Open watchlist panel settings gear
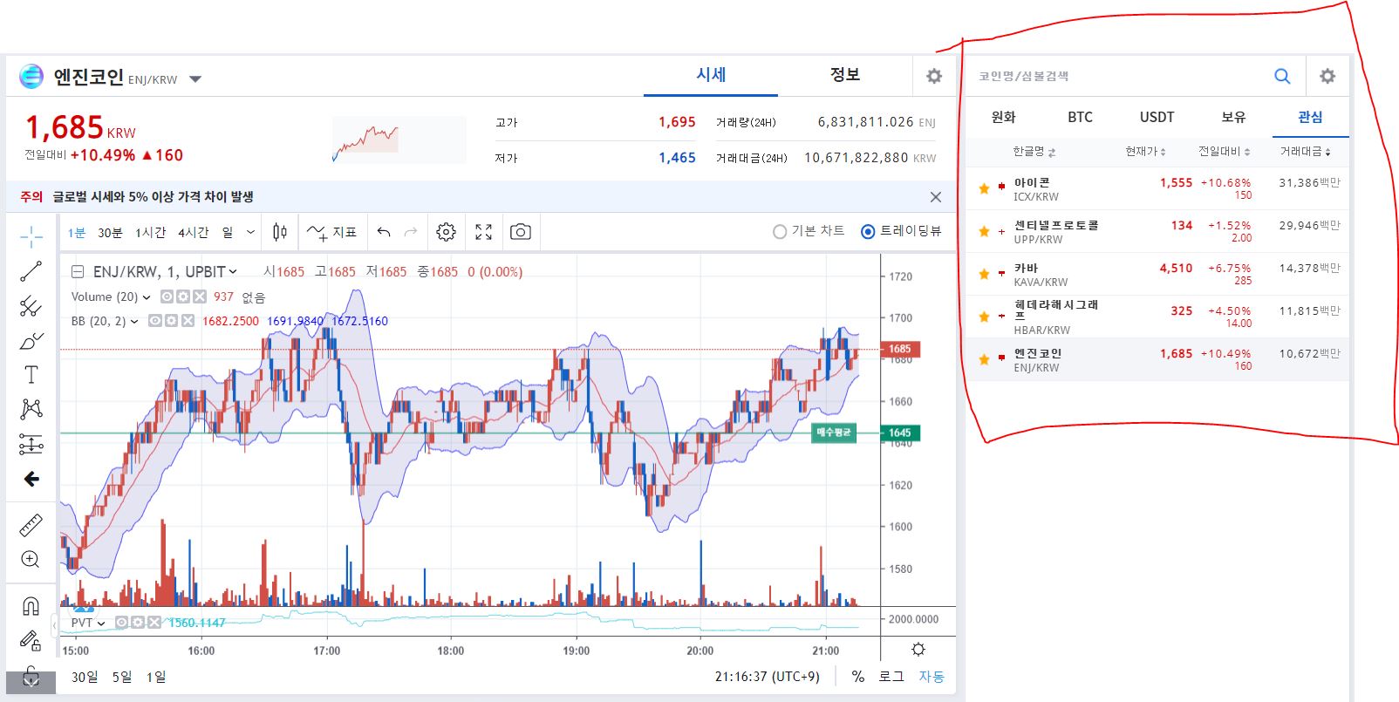 pos(1327,76)
